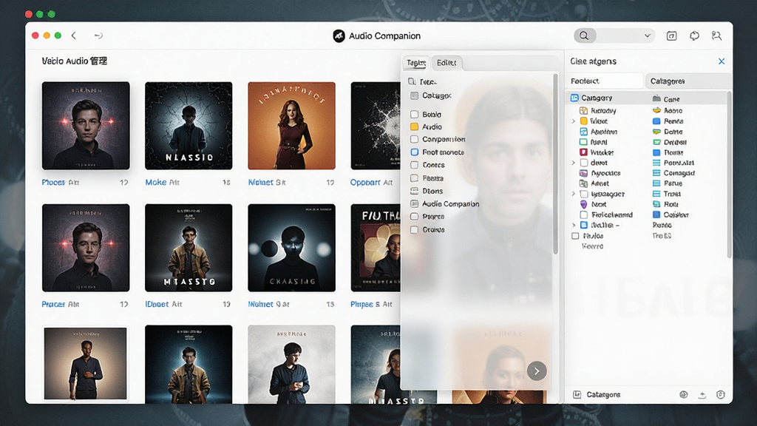Click the round next-arrow button in the popup
Screen dimensions: 757x426
pyautogui.click(x=537, y=371)
